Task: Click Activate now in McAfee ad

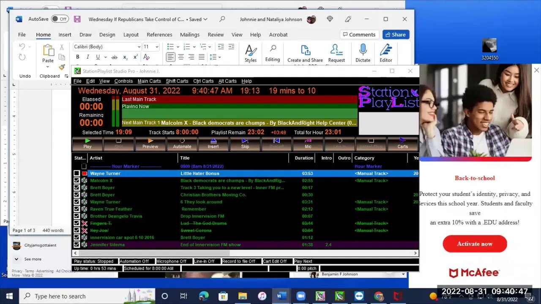Action: pos(475,244)
